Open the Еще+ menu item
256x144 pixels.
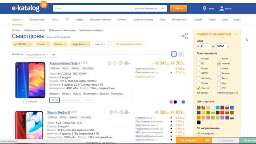coord(237,20)
